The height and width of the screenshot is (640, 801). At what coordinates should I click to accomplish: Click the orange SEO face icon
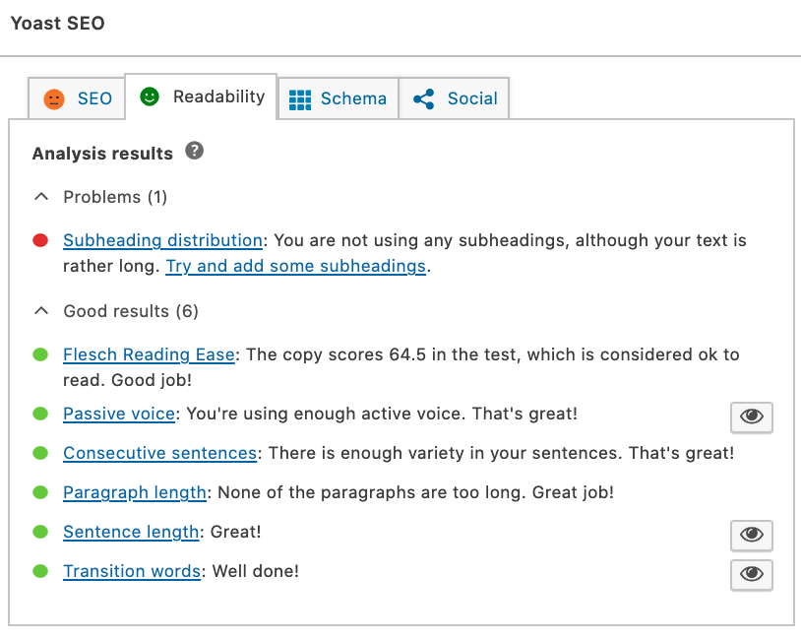click(x=54, y=99)
